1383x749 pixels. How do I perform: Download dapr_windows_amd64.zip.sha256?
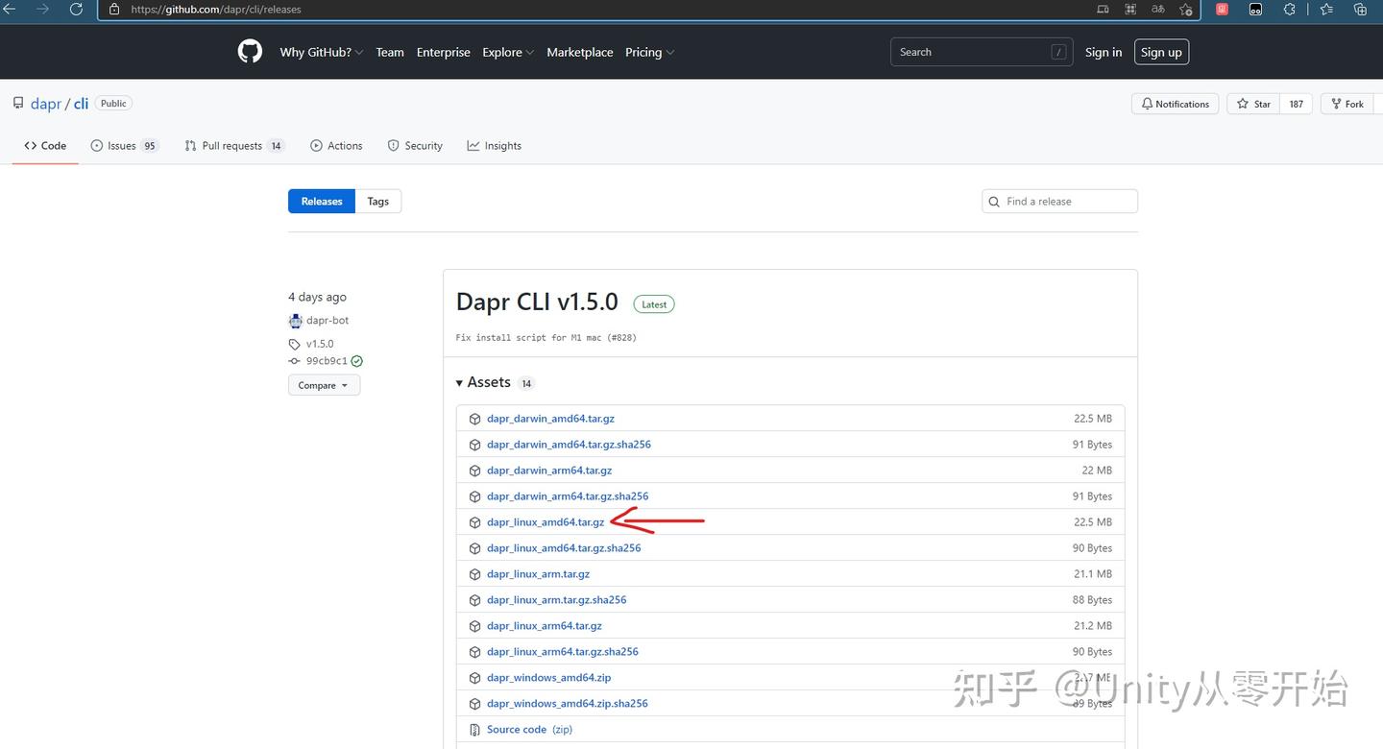point(568,704)
